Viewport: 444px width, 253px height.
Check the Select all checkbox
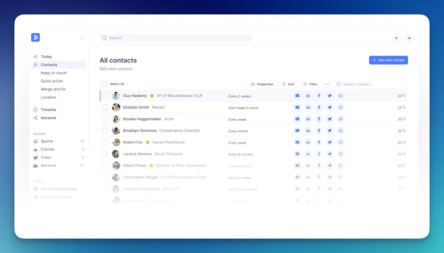tap(104, 84)
